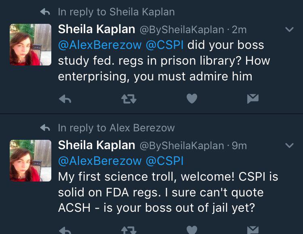Send the 2m tweet via direct message
Image resolution: width=303 pixels, height=234 pixels.
tap(253, 99)
